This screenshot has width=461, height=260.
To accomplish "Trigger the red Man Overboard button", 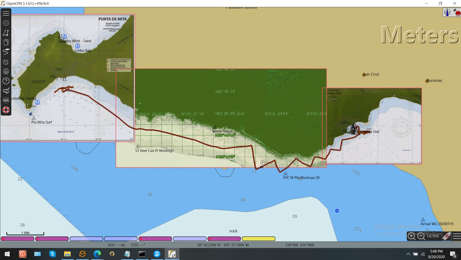I will [x=6, y=110].
